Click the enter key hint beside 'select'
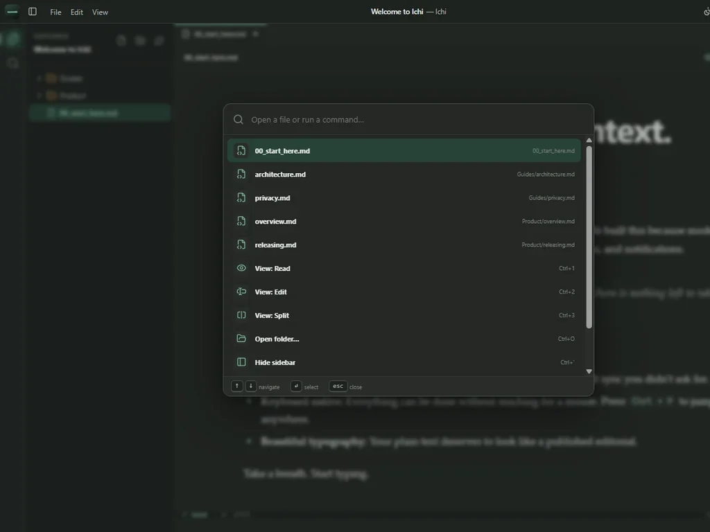710x532 pixels. point(296,386)
